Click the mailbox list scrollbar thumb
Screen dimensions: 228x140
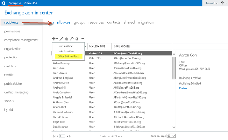coord(174,68)
